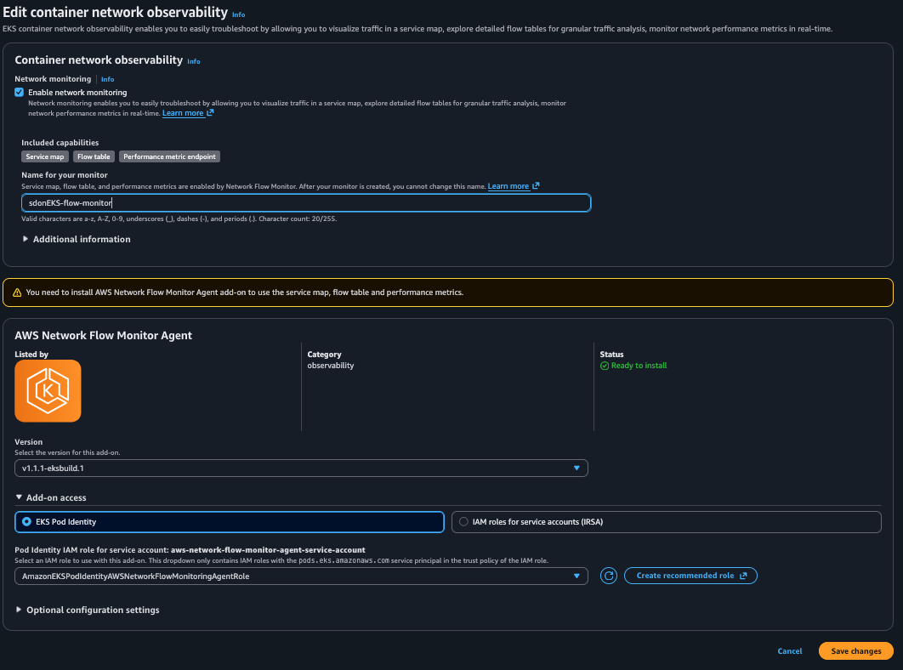
Task: Click the 'Ready to install' status text
Action: click(639, 366)
